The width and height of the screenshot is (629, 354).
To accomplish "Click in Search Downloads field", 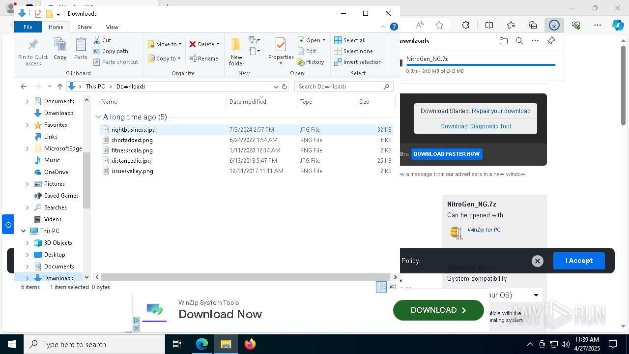I will [344, 87].
